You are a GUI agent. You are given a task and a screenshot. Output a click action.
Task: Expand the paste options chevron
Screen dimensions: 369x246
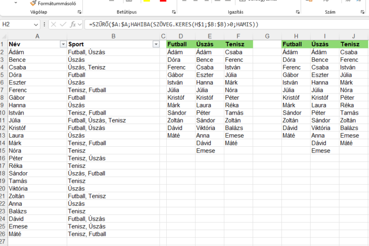(16, 3)
